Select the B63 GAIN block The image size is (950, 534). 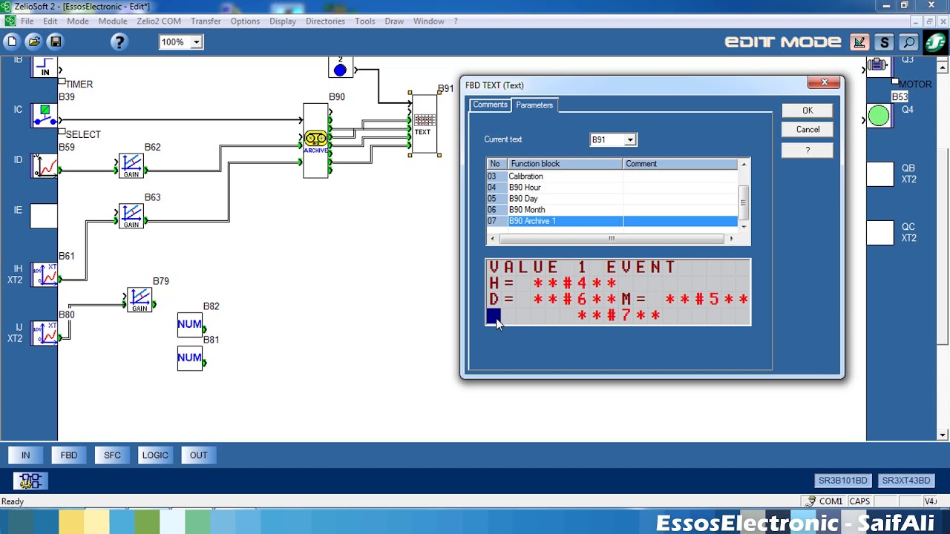click(x=131, y=217)
